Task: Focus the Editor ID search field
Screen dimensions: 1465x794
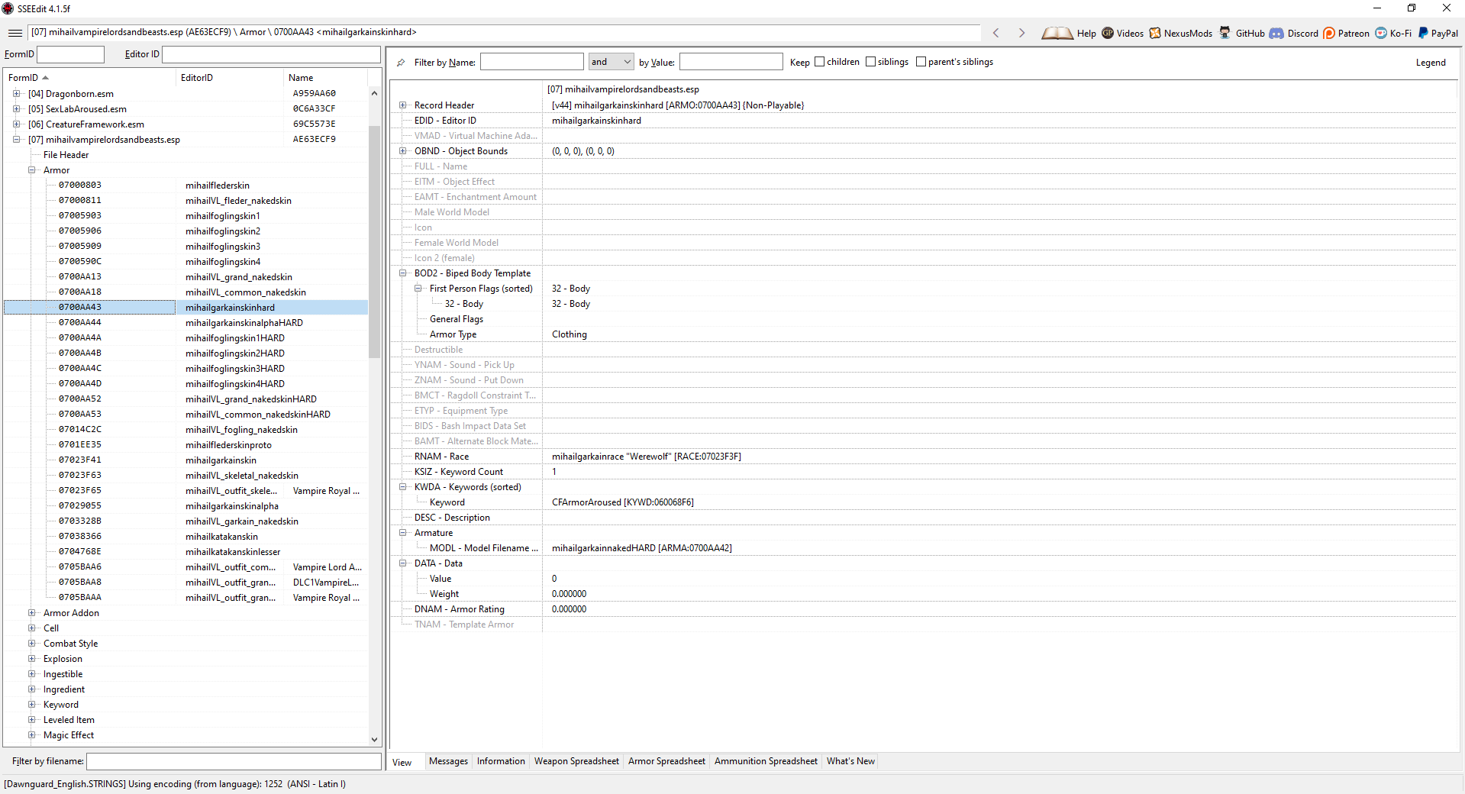Action: tap(271, 54)
